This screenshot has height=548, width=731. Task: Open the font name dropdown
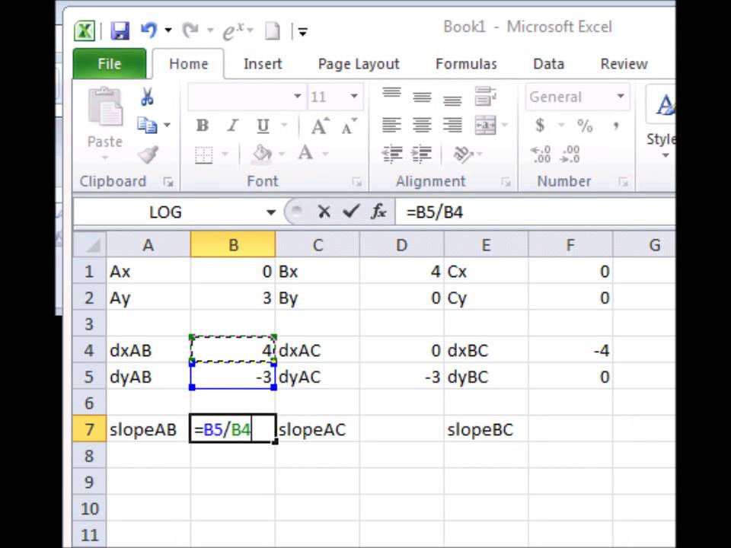click(x=297, y=97)
